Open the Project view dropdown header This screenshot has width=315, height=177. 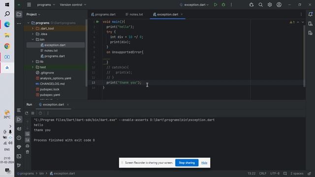click(x=33, y=14)
